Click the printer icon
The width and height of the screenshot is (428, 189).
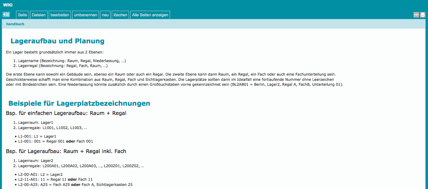423,15
